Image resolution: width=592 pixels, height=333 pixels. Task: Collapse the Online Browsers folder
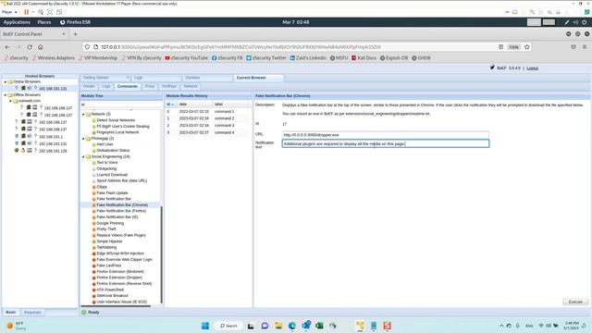pyautogui.click(x=6, y=81)
